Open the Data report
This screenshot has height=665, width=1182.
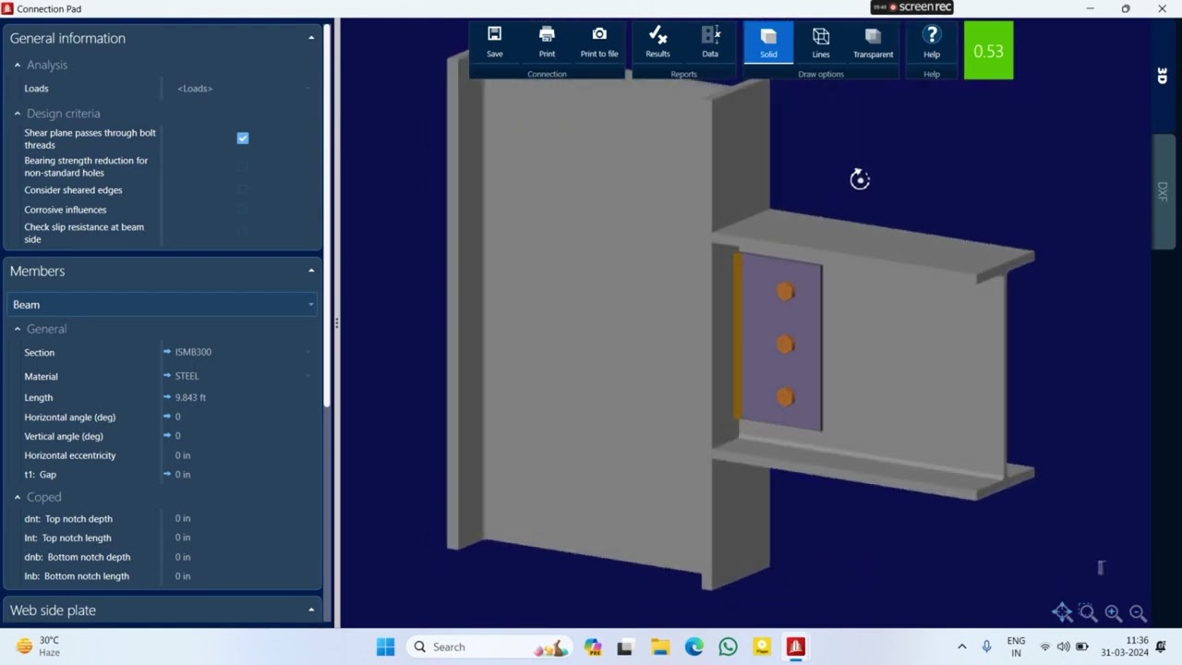pyautogui.click(x=710, y=42)
